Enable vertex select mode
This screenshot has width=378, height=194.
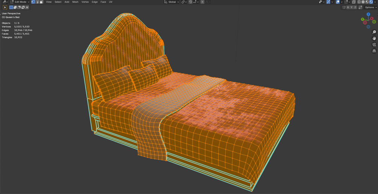pos(33,2)
